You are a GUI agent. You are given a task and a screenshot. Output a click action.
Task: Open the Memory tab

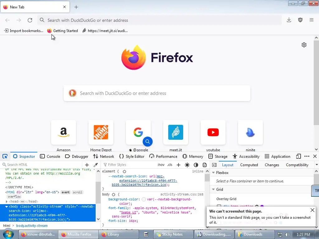(193, 156)
